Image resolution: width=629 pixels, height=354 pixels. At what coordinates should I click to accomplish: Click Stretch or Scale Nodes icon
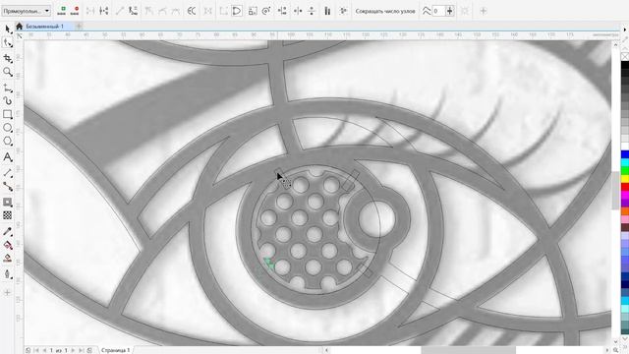[x=253, y=11]
